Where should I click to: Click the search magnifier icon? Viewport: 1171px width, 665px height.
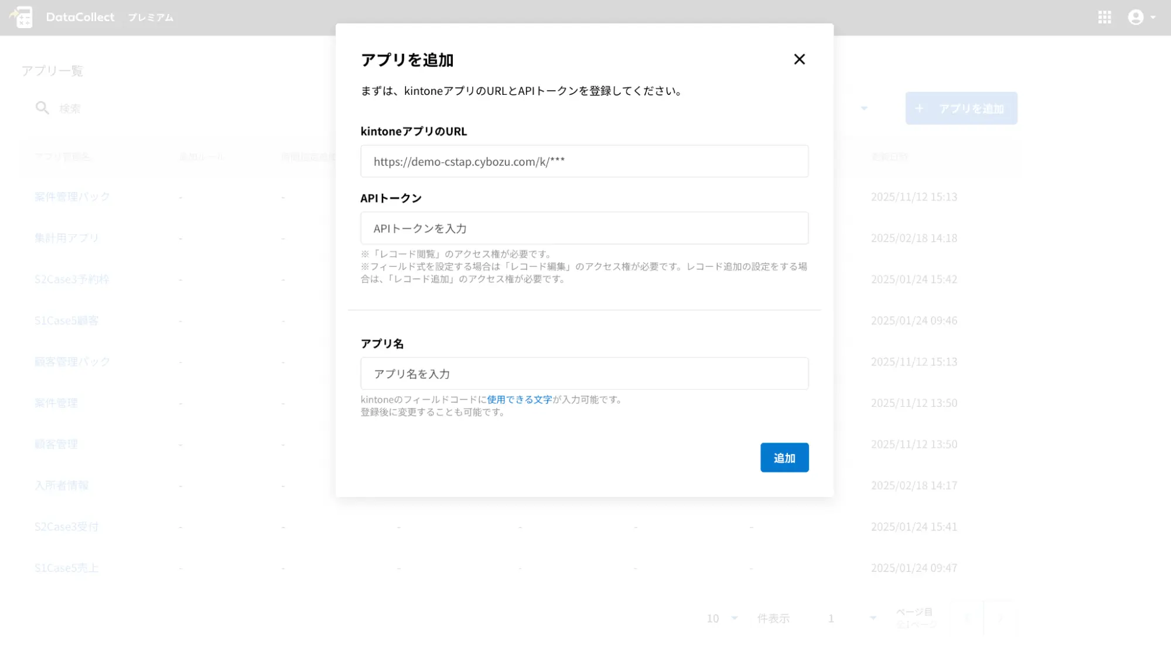pos(42,108)
